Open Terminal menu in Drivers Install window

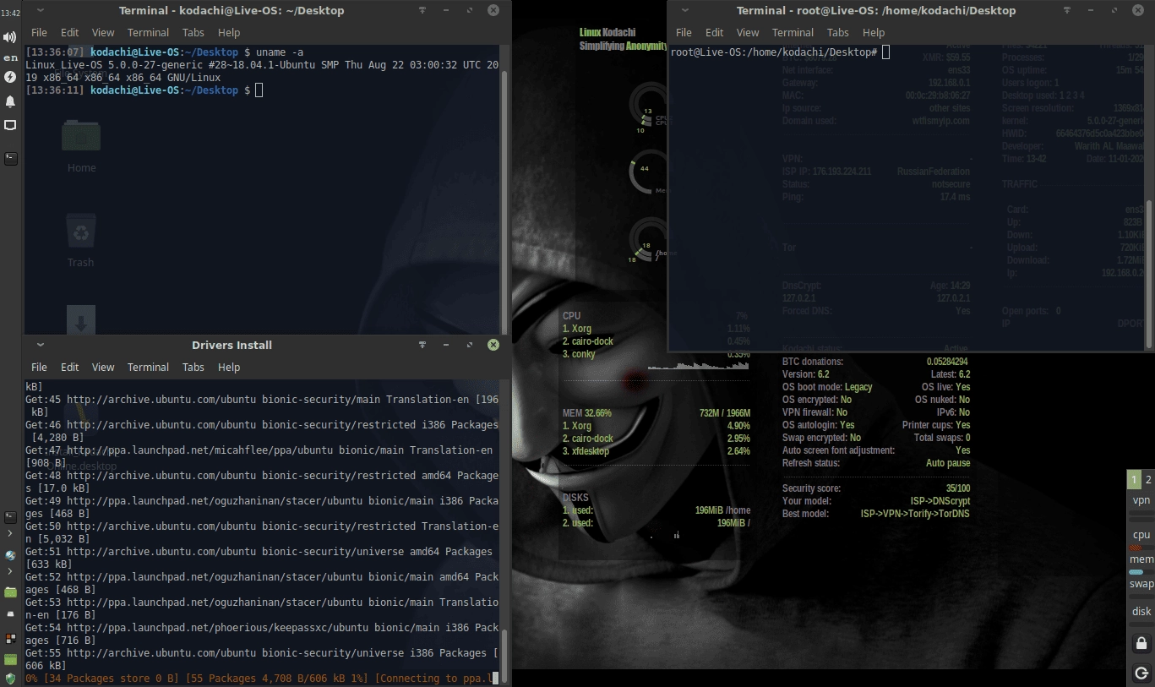[148, 367]
